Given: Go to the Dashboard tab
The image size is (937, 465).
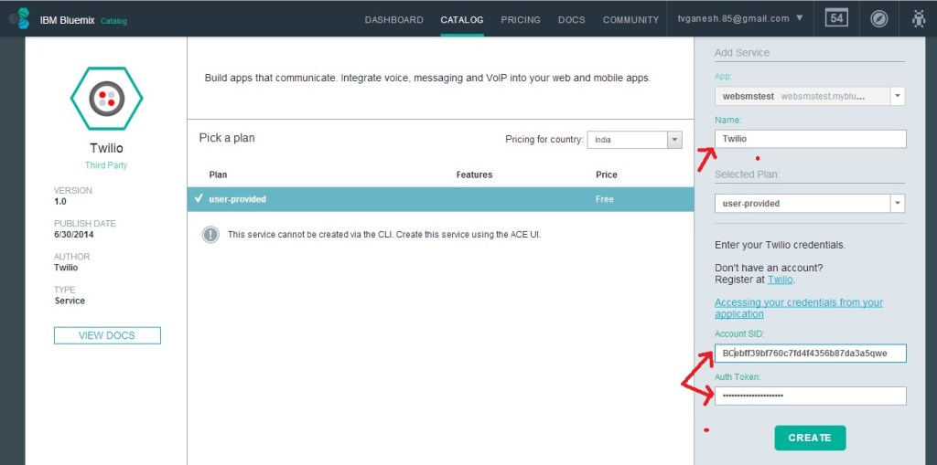Looking at the screenshot, I should [x=393, y=19].
